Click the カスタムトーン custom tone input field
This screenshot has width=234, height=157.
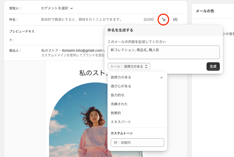(x=137, y=143)
